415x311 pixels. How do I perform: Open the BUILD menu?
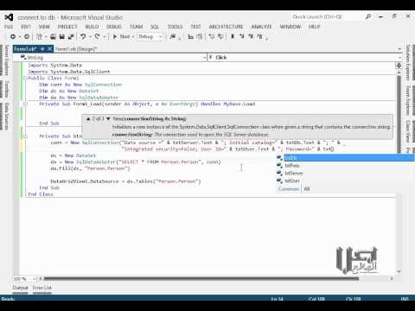tap(92, 27)
